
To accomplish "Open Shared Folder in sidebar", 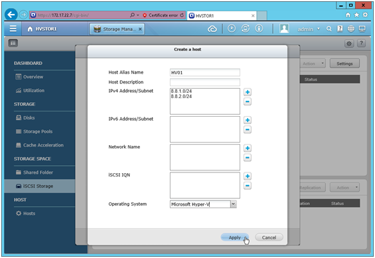I will 35,172.
